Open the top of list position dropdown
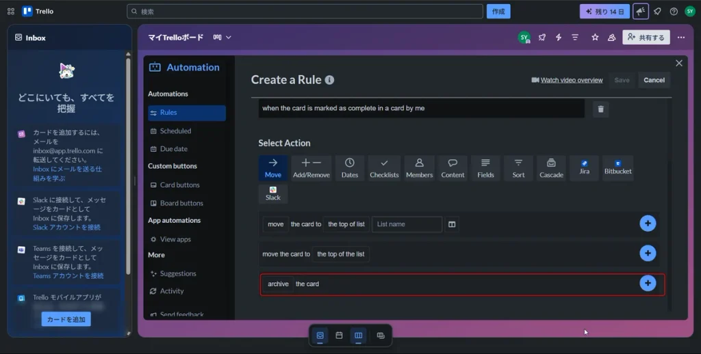This screenshot has height=354, width=701. pyautogui.click(x=346, y=224)
